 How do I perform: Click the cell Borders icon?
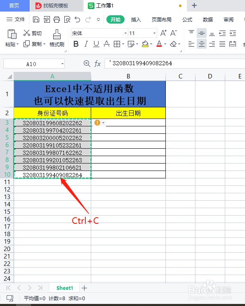point(117,44)
